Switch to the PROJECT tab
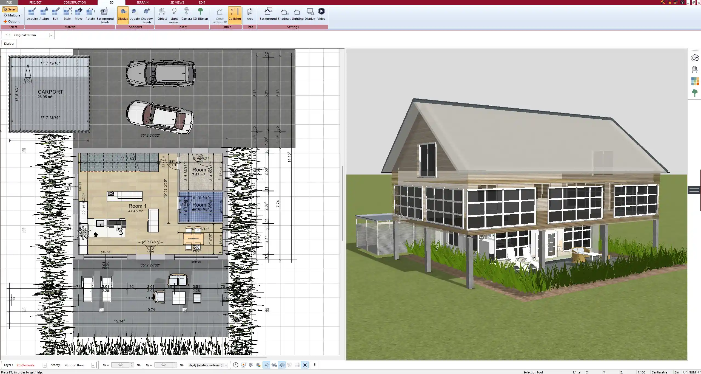This screenshot has height=374, width=701. 35,2
